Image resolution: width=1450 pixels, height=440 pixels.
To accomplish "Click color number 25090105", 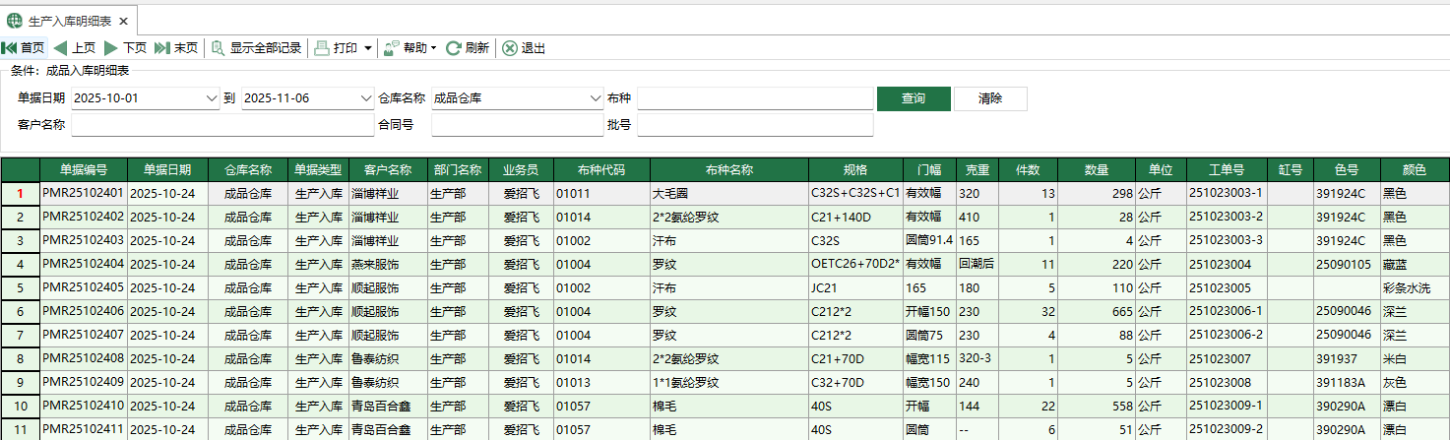I will point(1347,264).
